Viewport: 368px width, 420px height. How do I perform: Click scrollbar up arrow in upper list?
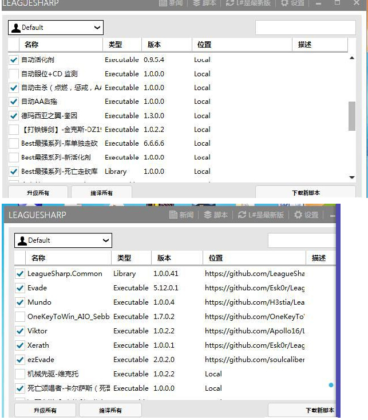click(351, 59)
